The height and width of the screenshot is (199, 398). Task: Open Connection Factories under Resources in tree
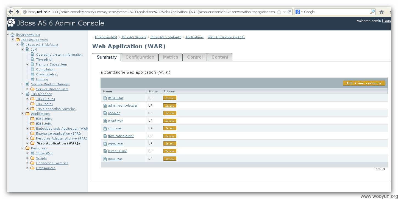tap(52, 163)
